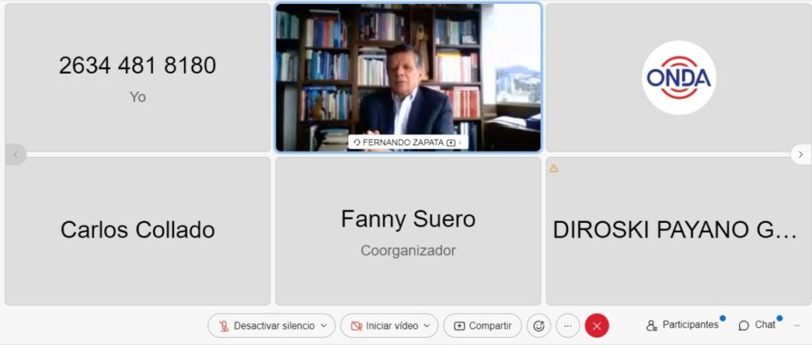This screenshot has width=812, height=348.
Task: Open more options ellipsis in toolbar
Action: (568, 326)
